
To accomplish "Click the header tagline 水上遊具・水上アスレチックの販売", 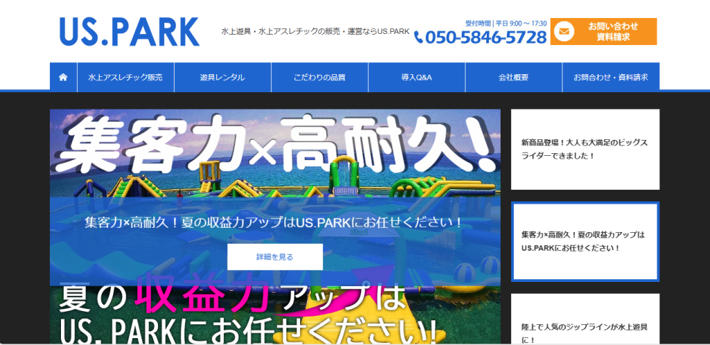I will tap(315, 33).
